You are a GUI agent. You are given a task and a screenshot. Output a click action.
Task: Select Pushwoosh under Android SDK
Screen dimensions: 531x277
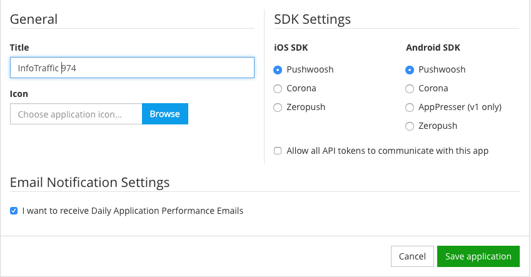click(410, 69)
